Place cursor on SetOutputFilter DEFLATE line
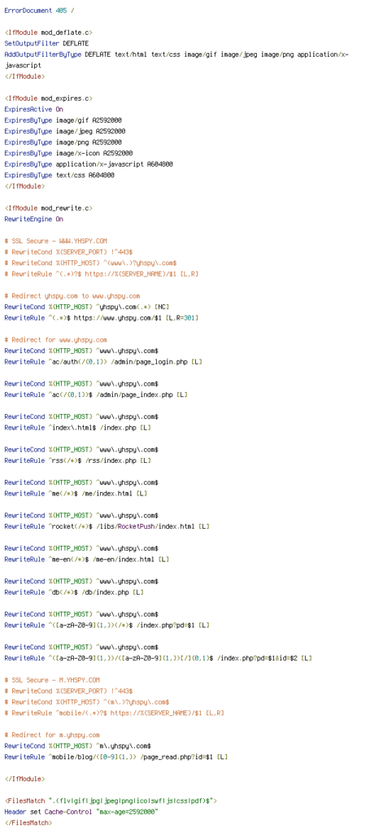The image size is (366, 833). pos(46,44)
